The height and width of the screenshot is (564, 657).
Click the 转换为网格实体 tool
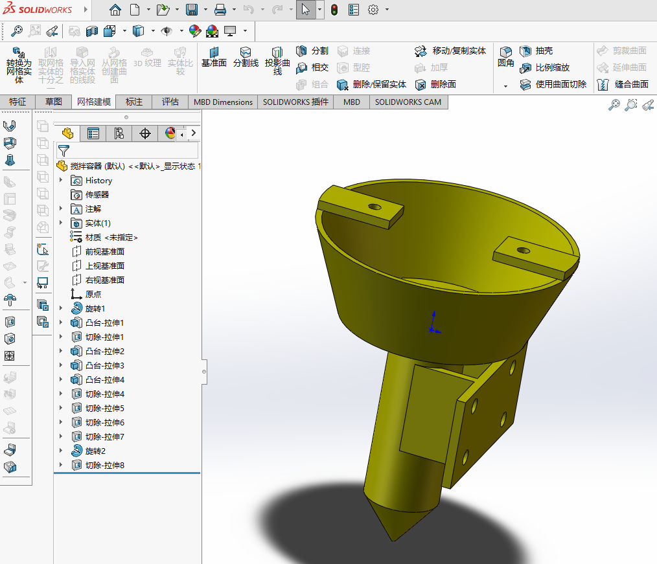pyautogui.click(x=19, y=65)
